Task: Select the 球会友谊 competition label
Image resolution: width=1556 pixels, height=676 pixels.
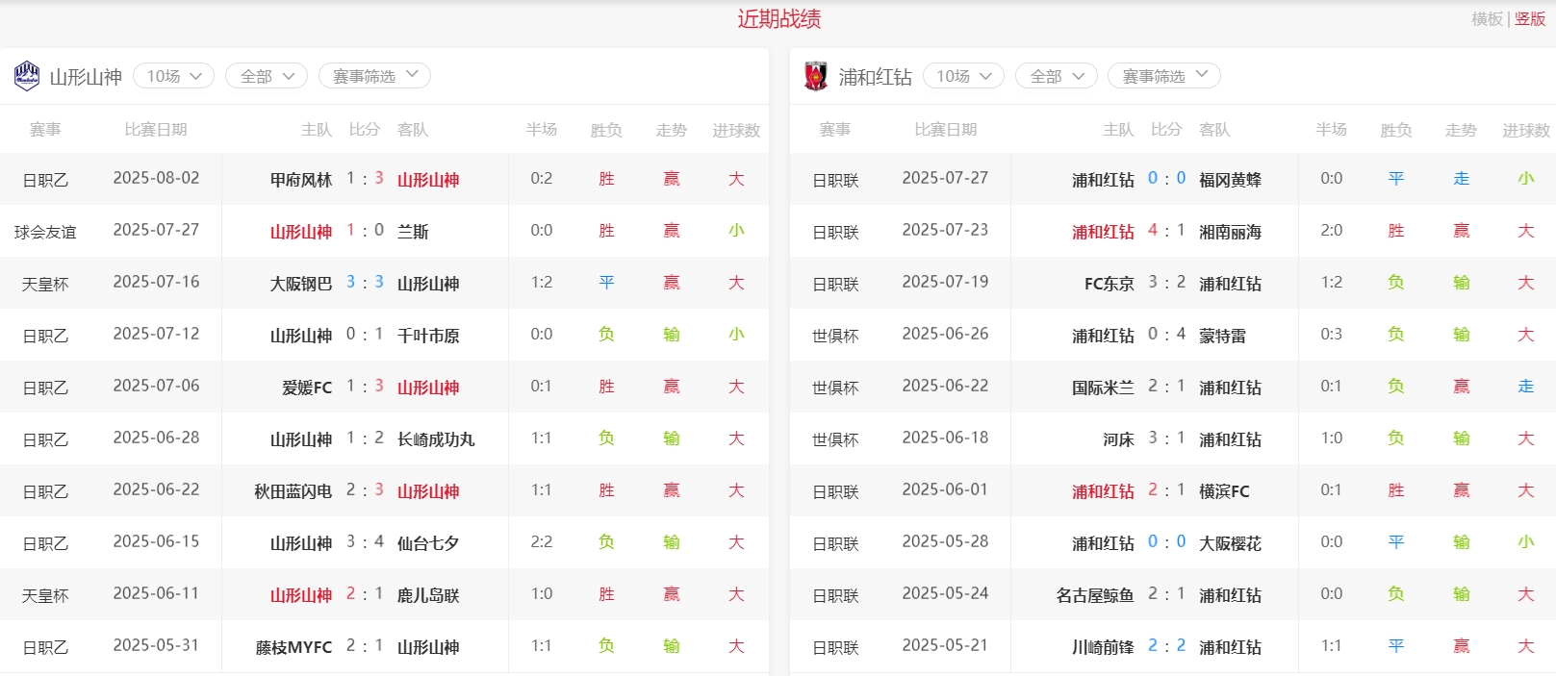Action: tap(45, 232)
